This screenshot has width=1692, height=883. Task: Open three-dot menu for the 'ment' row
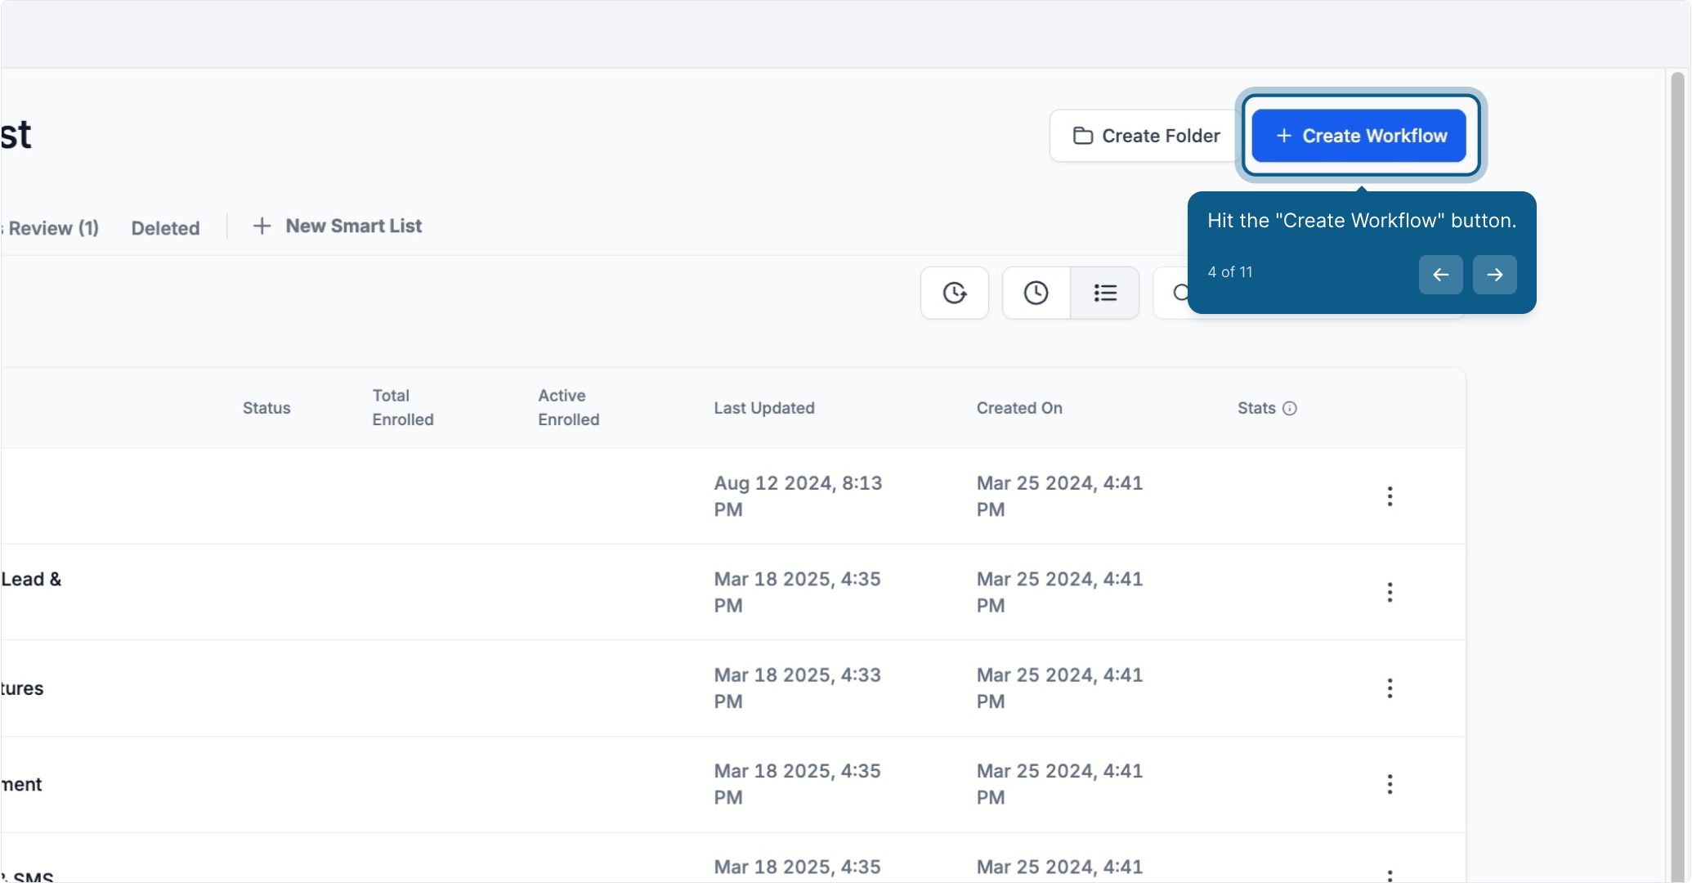[x=1389, y=784]
